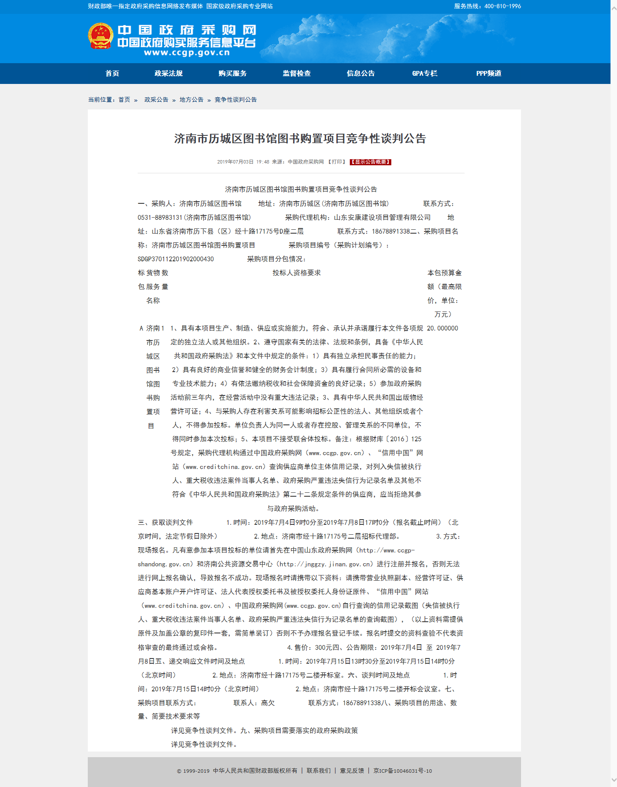Click the www.ccgp.gov.cn URL in header
Viewport: 617px width, 787px height.
[187, 53]
